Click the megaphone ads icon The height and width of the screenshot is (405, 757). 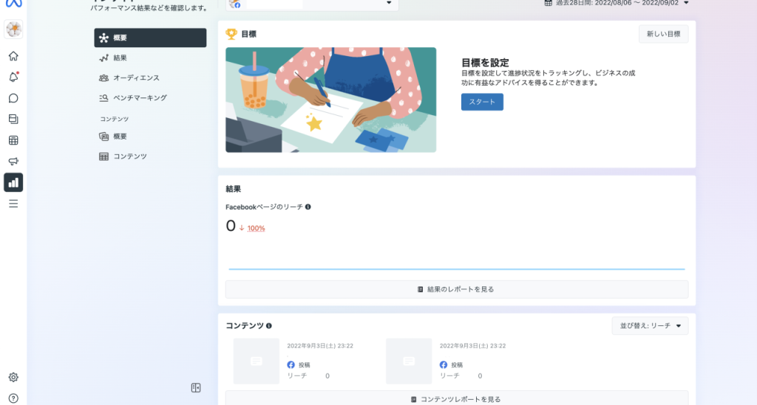tap(13, 162)
